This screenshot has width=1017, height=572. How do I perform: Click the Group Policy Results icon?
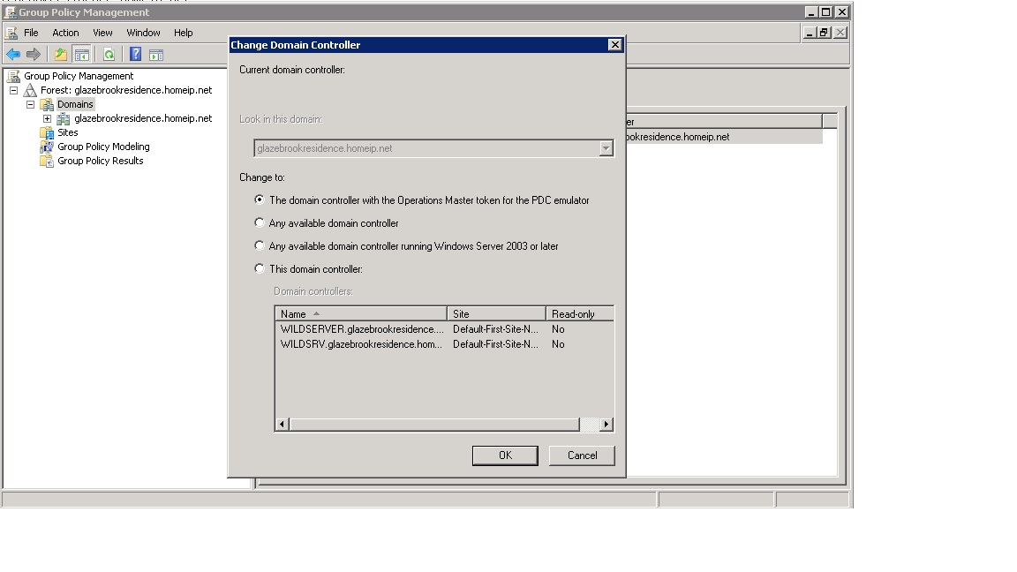tap(45, 161)
